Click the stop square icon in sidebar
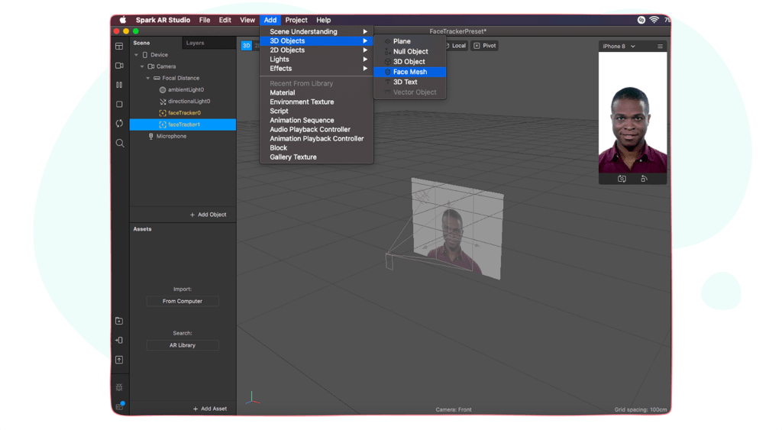 pyautogui.click(x=119, y=105)
